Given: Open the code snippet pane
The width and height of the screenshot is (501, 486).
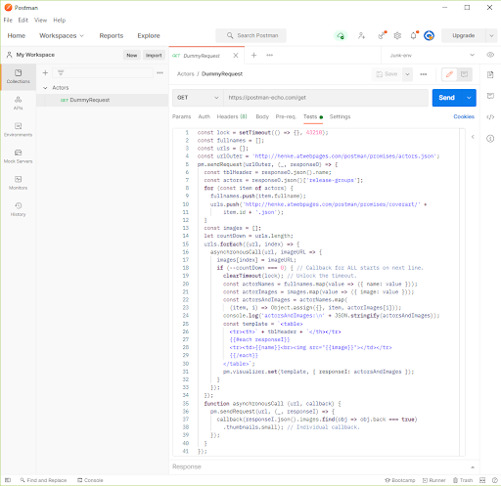Looking at the screenshot, I should point(490,117).
